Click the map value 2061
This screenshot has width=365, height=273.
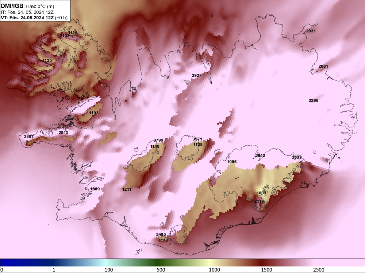pyautogui.click(x=323, y=66)
